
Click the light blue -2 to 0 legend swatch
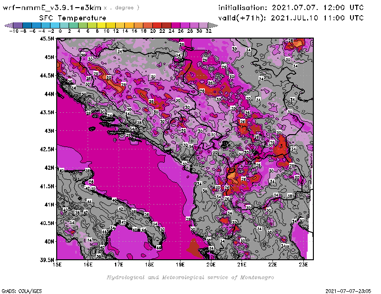55,25
